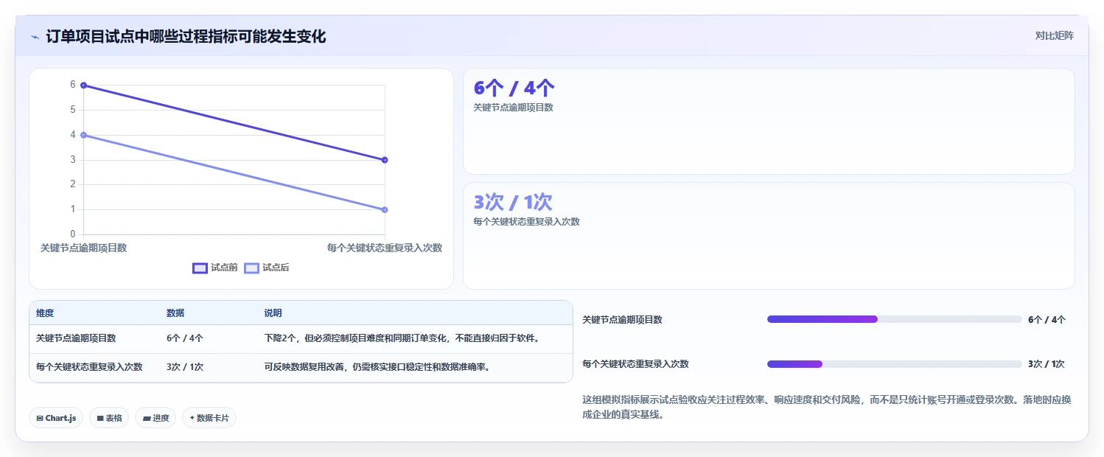Click 每个关键状态重复录入次数 caption under the 3次 / 1次 card
This screenshot has height=457, width=1104.
526,221
